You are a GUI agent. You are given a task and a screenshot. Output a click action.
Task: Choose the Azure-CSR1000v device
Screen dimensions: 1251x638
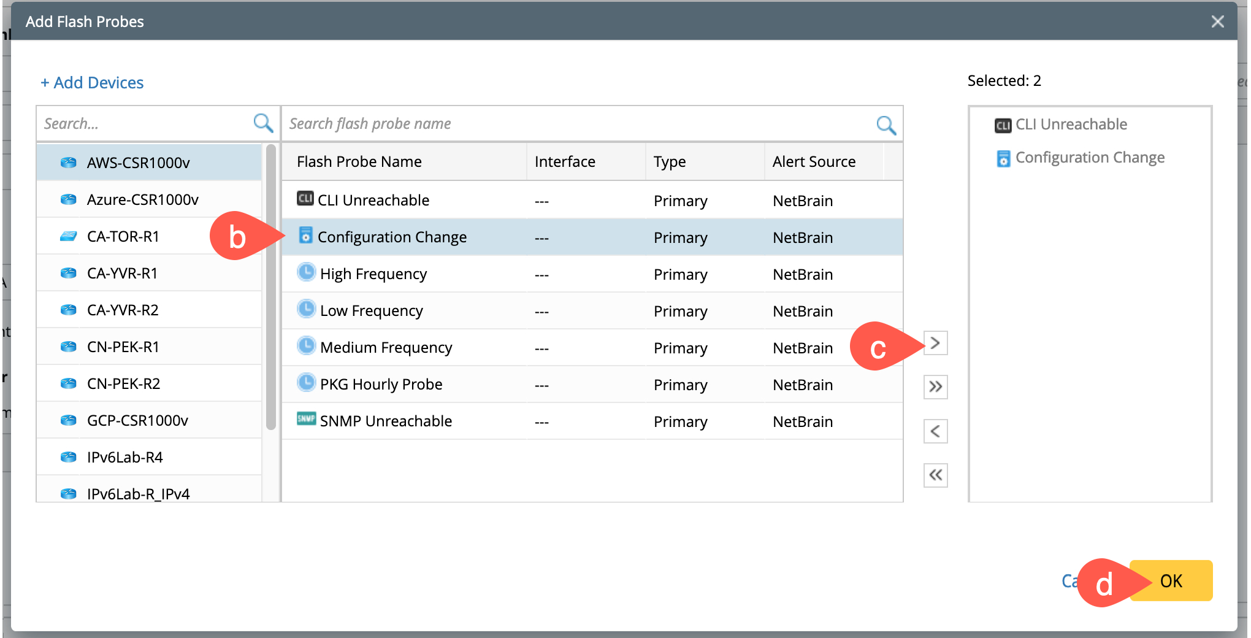coord(142,200)
